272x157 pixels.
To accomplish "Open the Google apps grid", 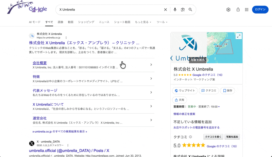I will (247, 10).
